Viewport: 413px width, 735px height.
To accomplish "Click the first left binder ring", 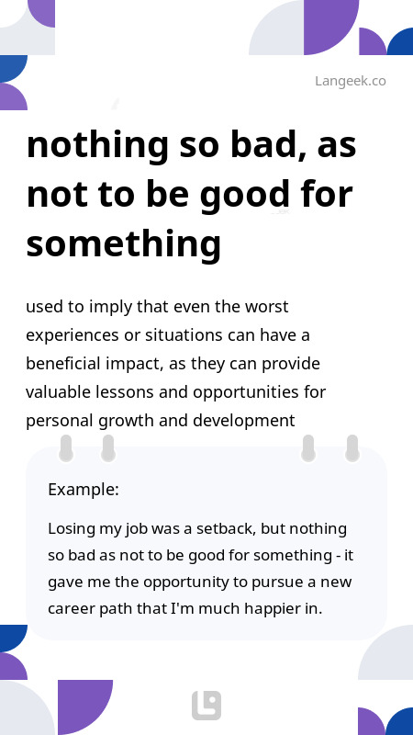I will click(x=66, y=448).
